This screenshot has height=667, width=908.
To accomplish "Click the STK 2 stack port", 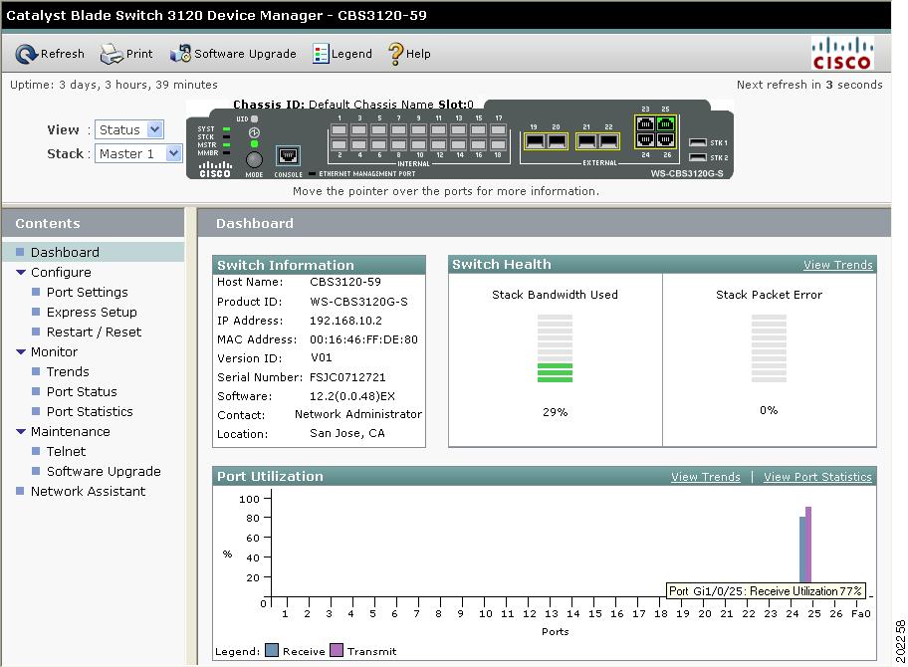I will [x=698, y=157].
